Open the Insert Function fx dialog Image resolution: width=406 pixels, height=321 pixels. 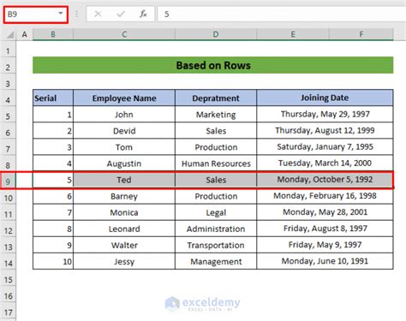143,14
